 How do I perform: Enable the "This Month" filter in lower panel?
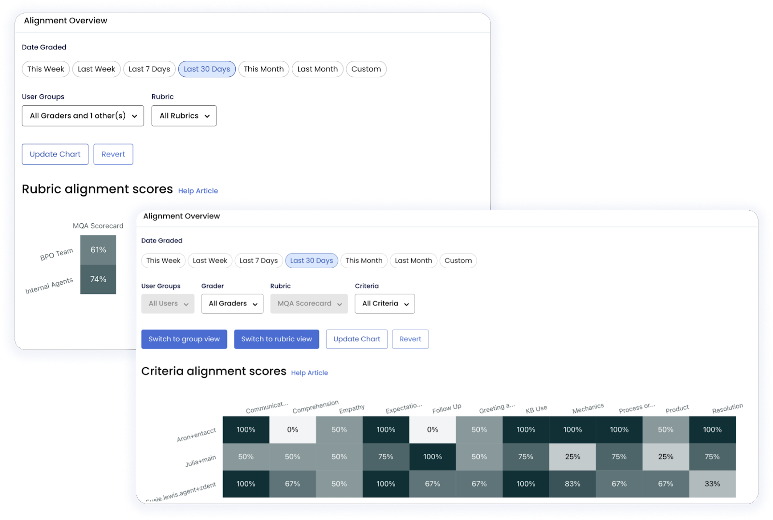[363, 260]
